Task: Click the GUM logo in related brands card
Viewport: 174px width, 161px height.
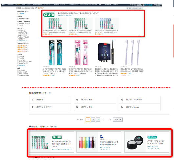Action: pos(57,137)
